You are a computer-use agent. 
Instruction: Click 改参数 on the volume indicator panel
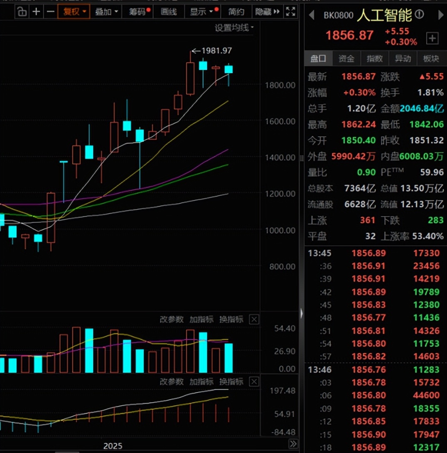point(172,319)
